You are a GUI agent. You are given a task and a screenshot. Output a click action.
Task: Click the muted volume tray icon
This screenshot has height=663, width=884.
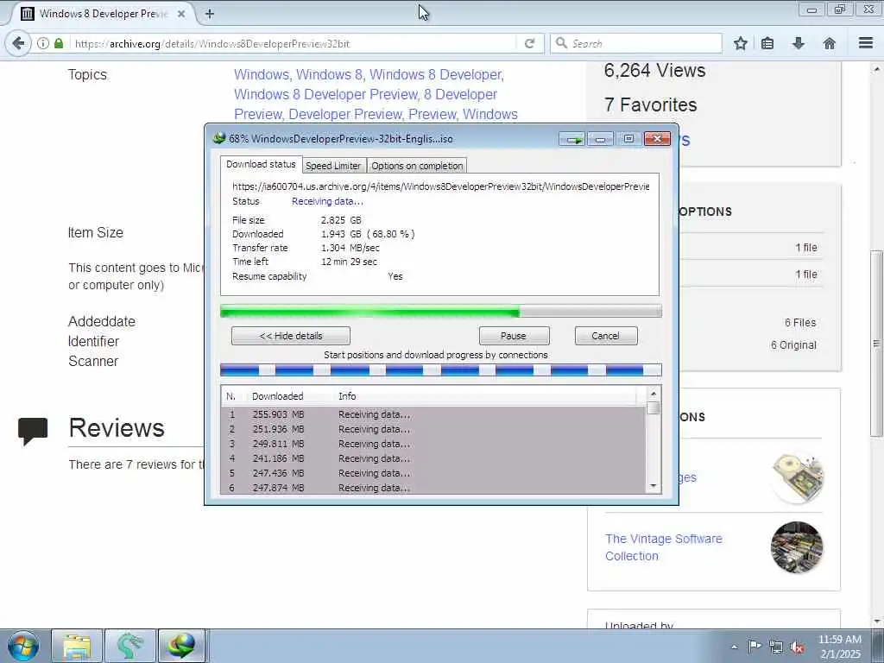[x=797, y=647]
